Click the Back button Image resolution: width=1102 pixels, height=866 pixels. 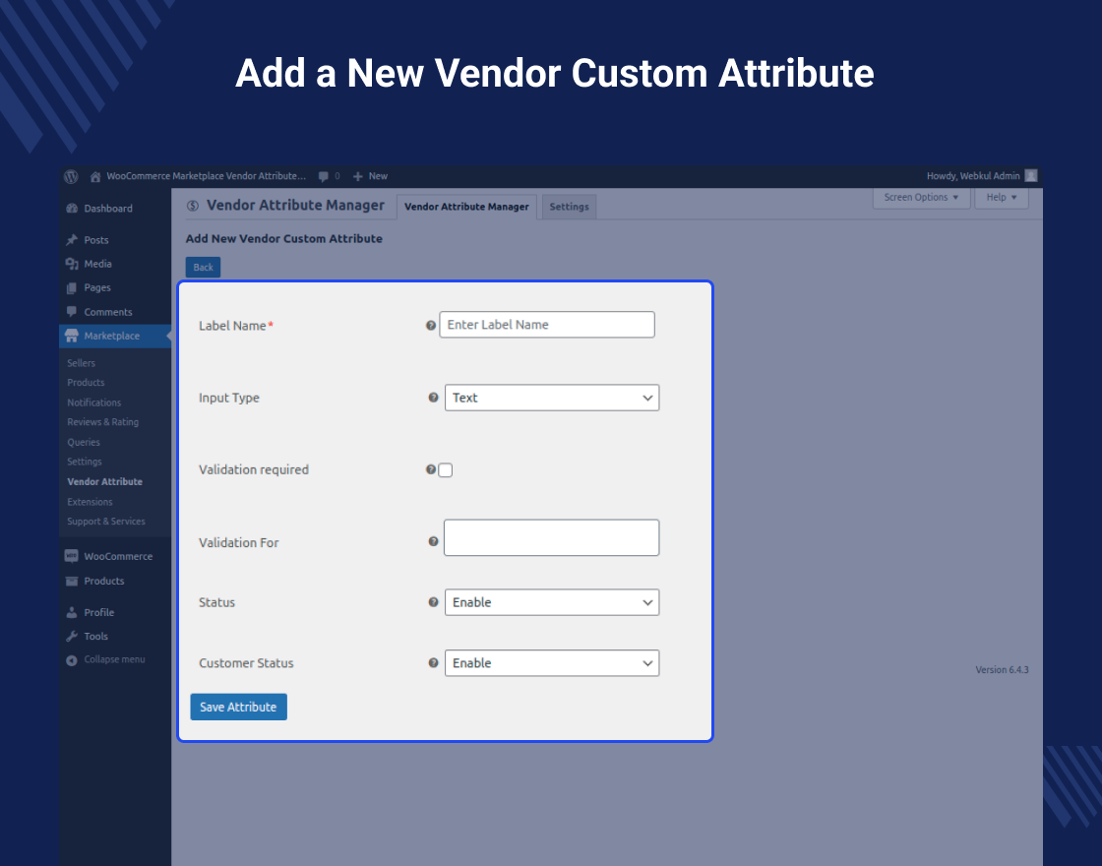point(203,267)
